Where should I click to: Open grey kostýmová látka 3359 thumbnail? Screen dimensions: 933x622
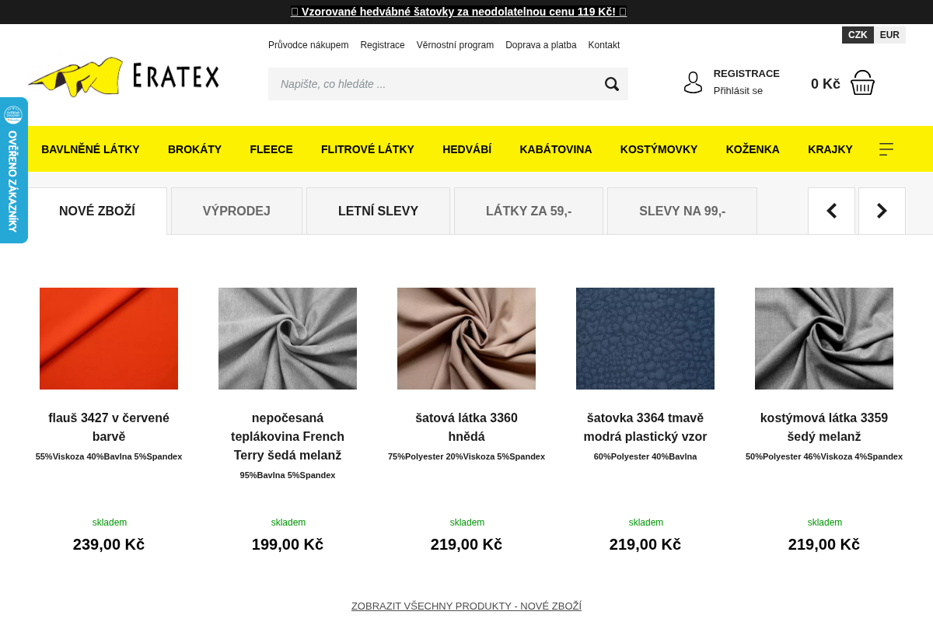click(824, 338)
